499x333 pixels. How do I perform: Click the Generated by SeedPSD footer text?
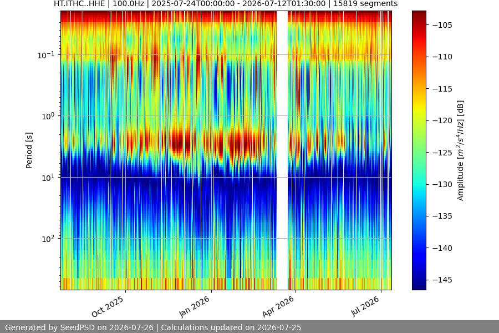point(153,327)
